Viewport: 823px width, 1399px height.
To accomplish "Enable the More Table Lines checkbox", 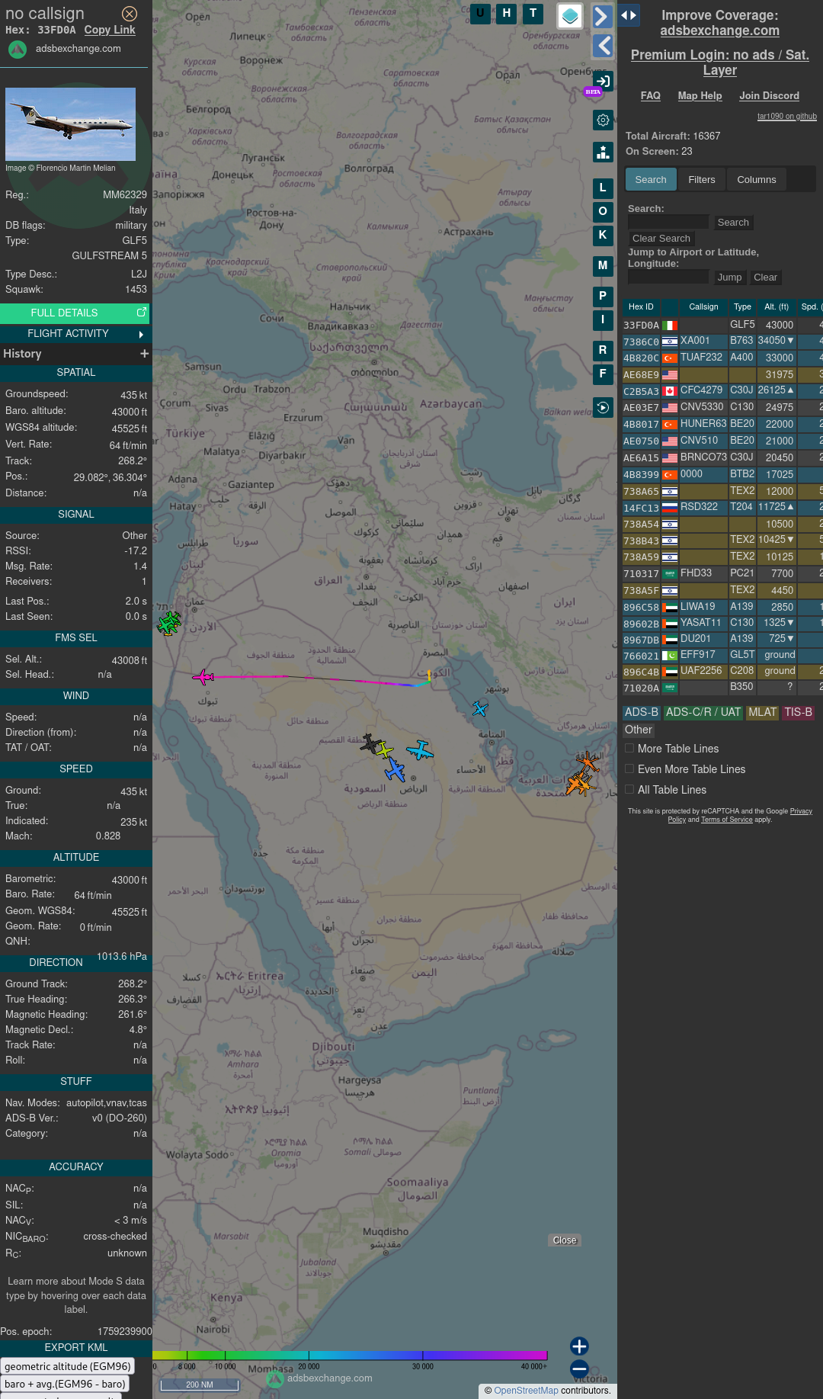I will click(629, 749).
